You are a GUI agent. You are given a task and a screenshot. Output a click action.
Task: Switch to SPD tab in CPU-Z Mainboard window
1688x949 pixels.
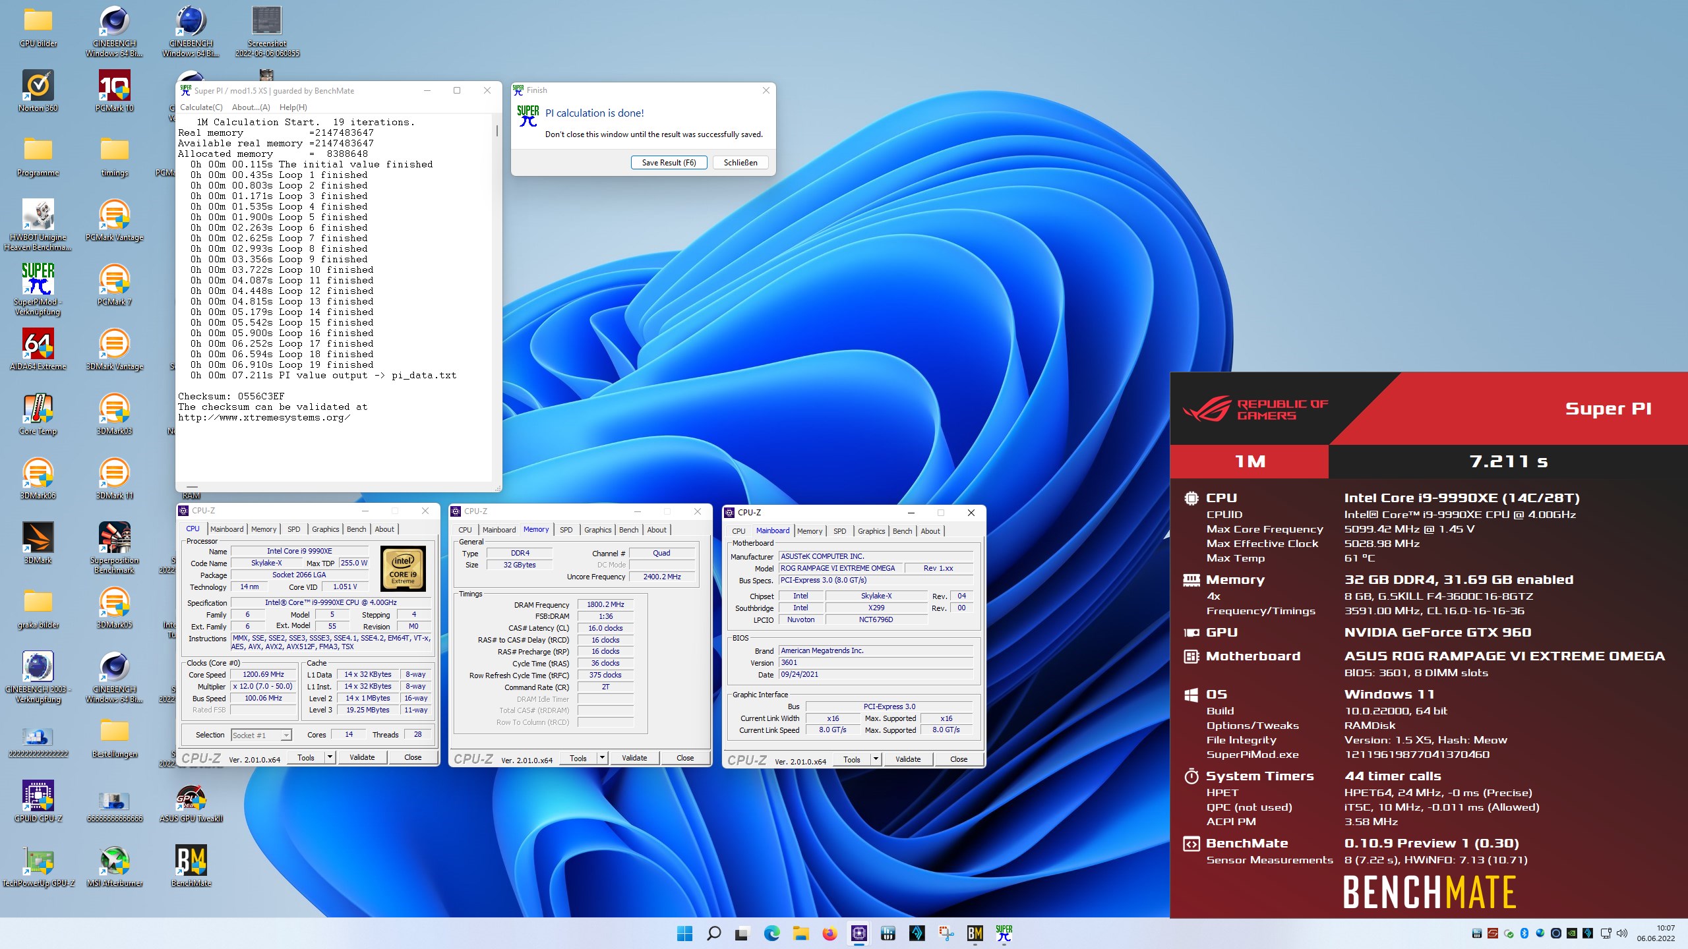(x=839, y=531)
